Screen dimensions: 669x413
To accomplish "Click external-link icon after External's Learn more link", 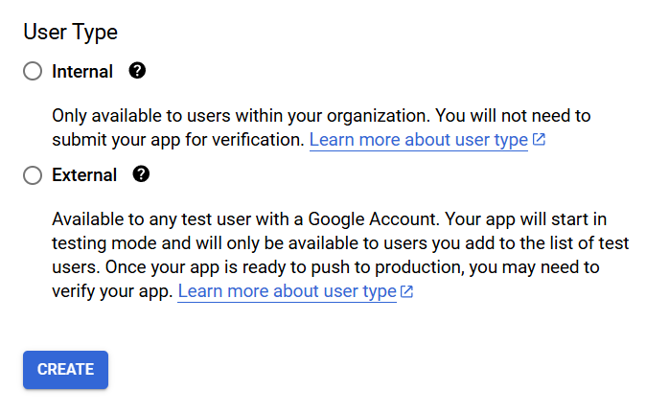I will [x=407, y=291].
